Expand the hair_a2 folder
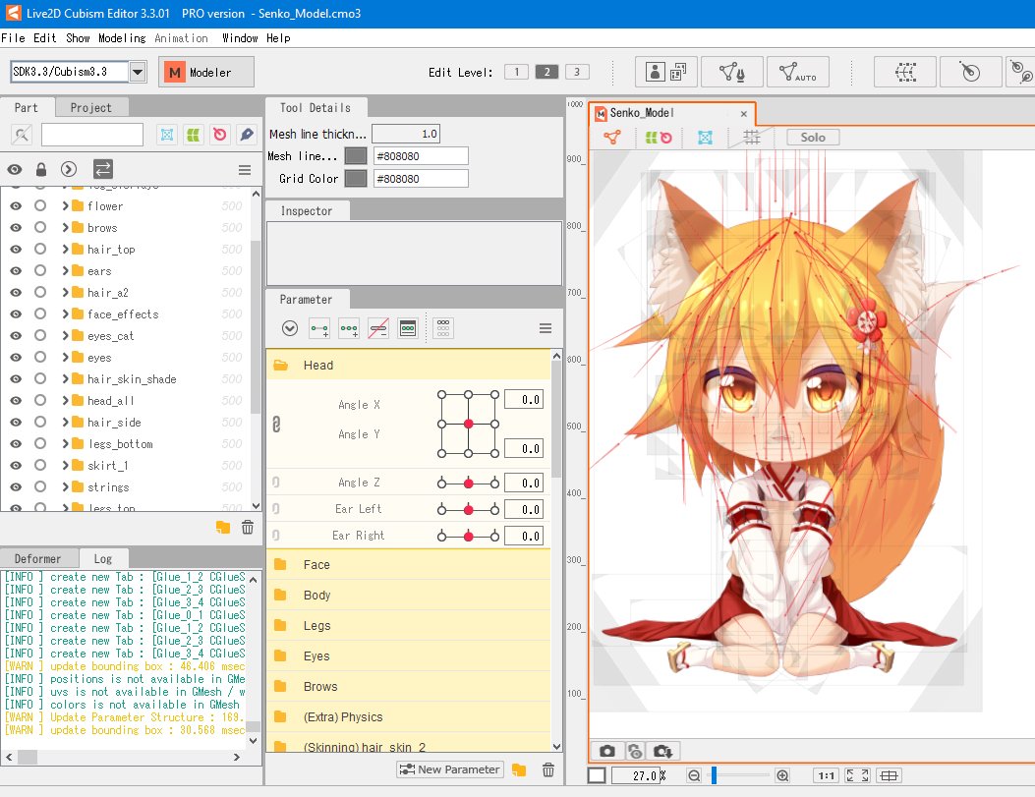 click(x=65, y=292)
